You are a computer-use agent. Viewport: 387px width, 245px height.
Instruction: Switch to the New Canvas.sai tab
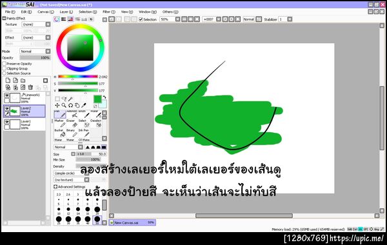[x=132, y=222]
